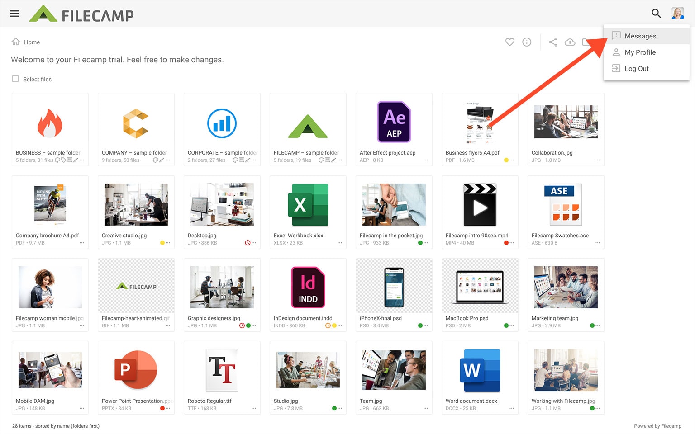Click the favorites heart icon
Image resolution: width=695 pixels, height=434 pixels.
(510, 42)
